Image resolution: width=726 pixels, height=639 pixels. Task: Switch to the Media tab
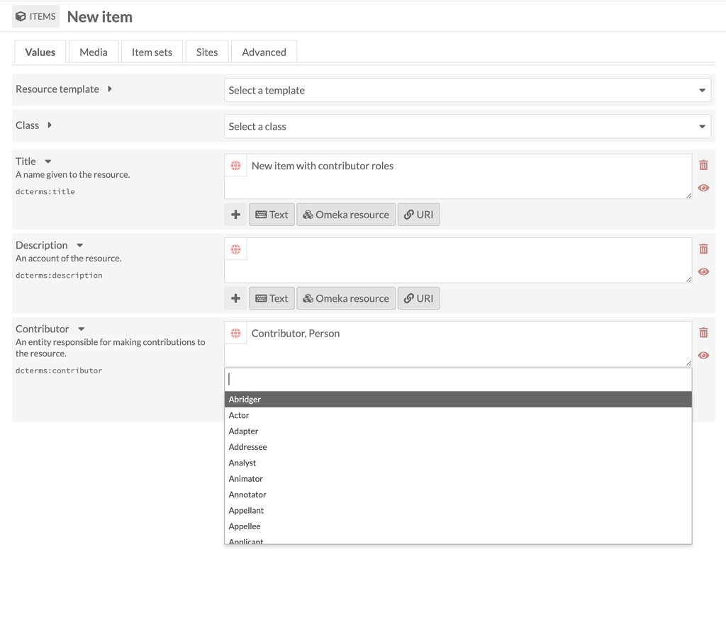93,51
